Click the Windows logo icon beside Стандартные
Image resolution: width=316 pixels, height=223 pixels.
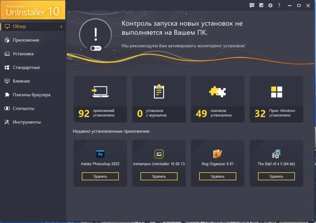pos(7,67)
